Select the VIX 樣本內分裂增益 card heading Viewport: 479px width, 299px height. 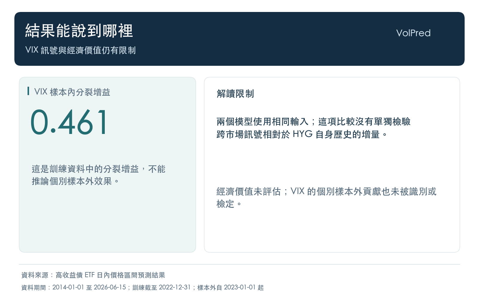tap(72, 92)
